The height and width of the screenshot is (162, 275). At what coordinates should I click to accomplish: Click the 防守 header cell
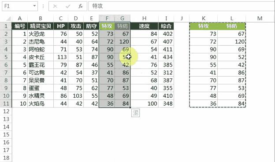point(91,26)
